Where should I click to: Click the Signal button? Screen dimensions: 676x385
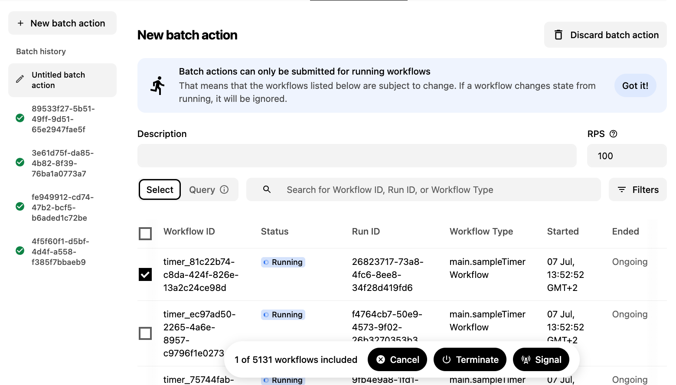point(541,359)
